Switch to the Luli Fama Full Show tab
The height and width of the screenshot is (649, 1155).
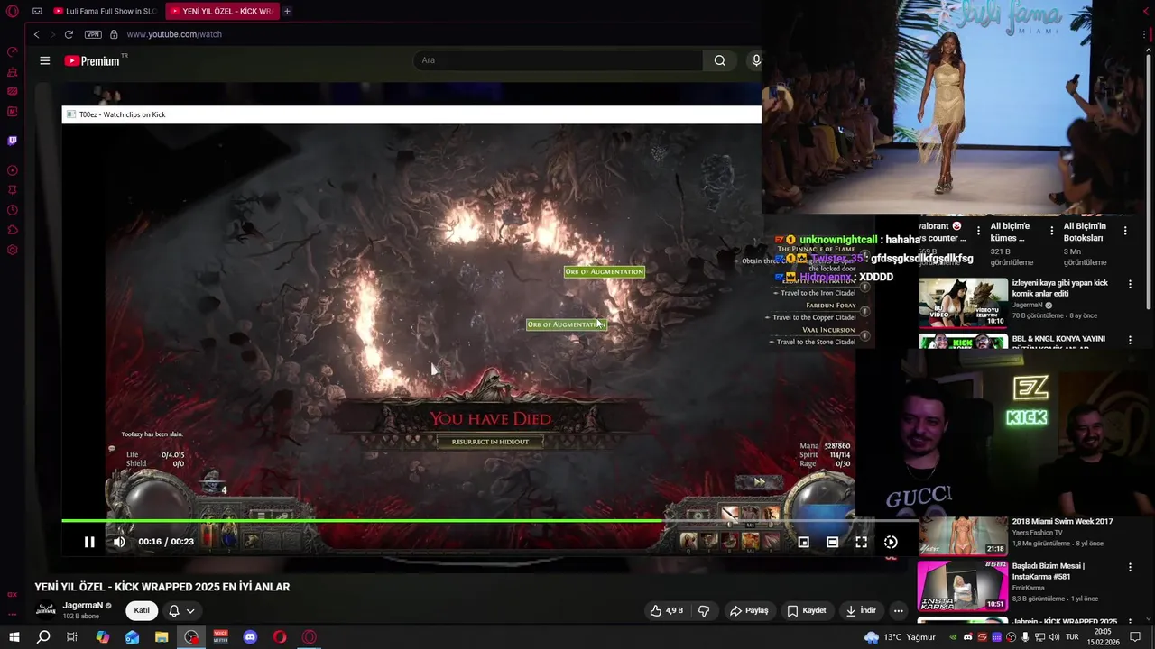(105, 11)
